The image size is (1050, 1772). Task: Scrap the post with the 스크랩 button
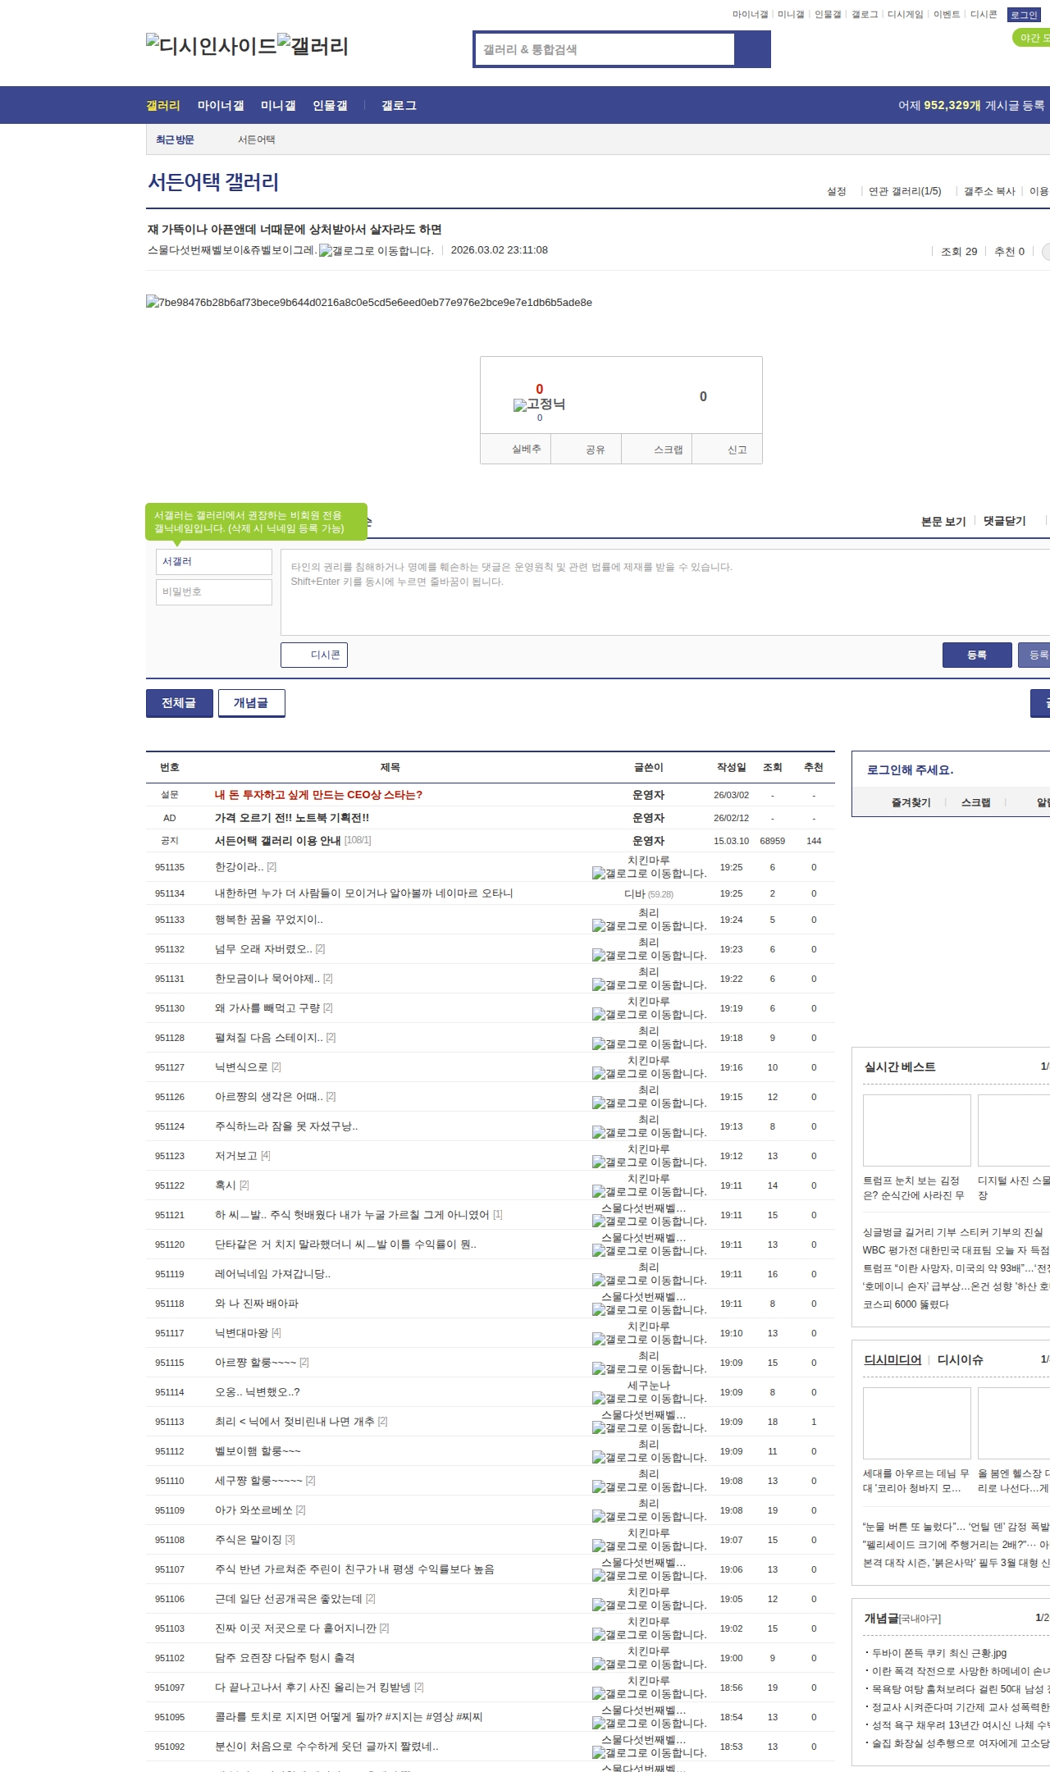click(x=657, y=450)
